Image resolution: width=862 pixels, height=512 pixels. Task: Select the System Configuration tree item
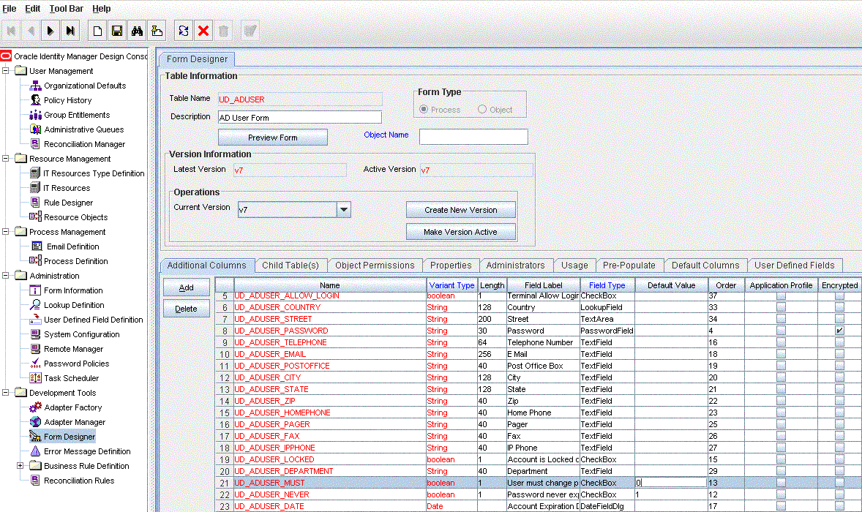(81, 334)
